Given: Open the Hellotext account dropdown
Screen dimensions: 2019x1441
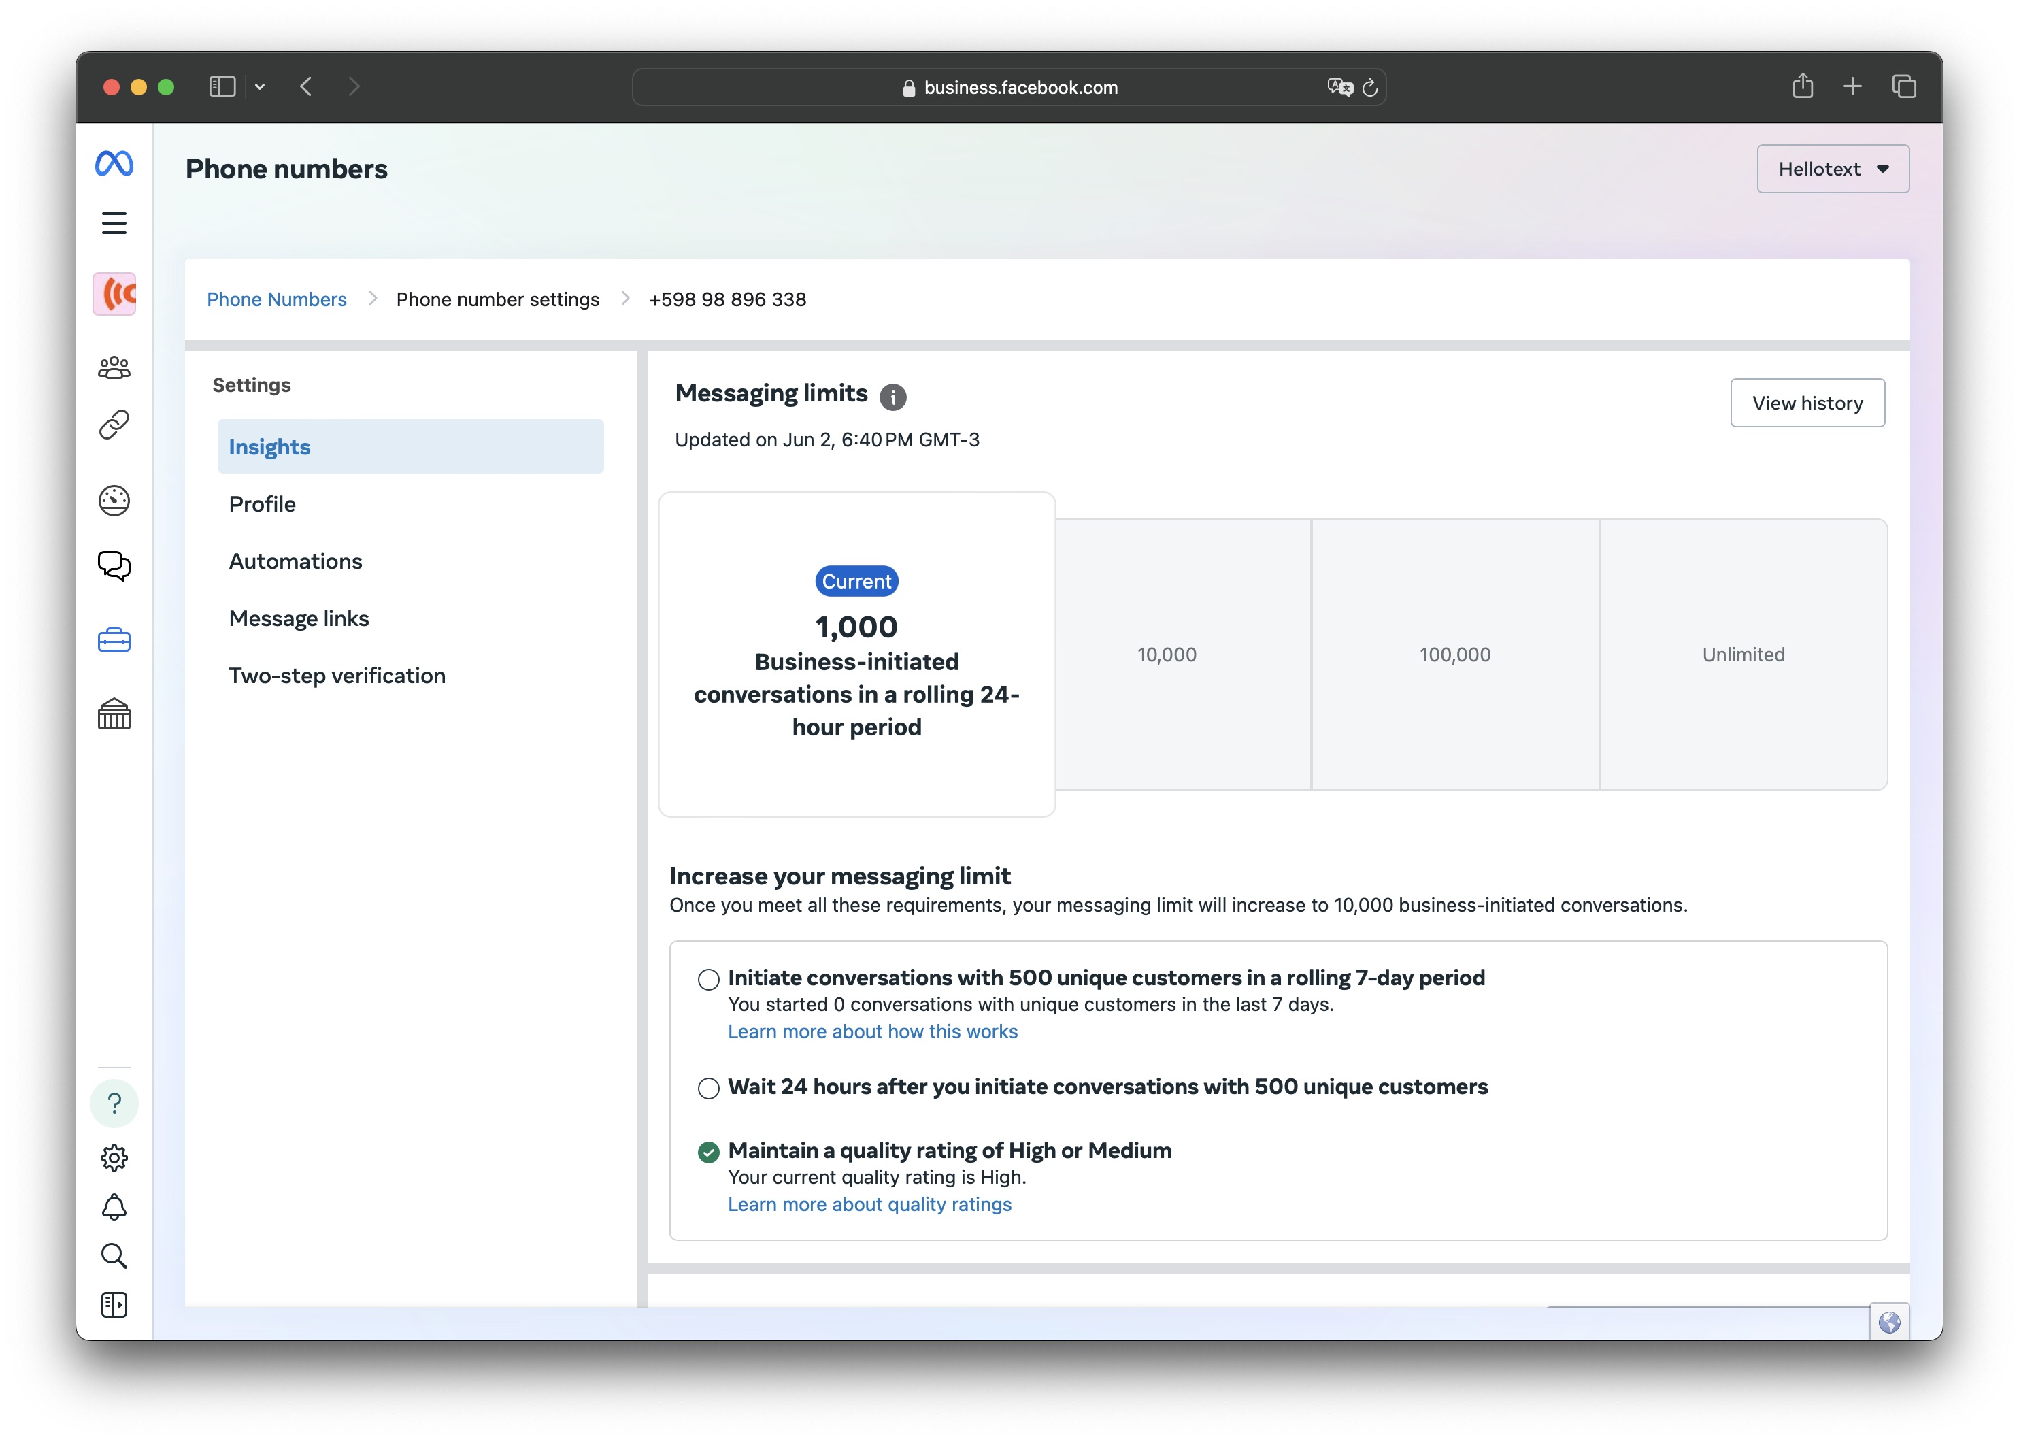Looking at the screenshot, I should (1833, 169).
